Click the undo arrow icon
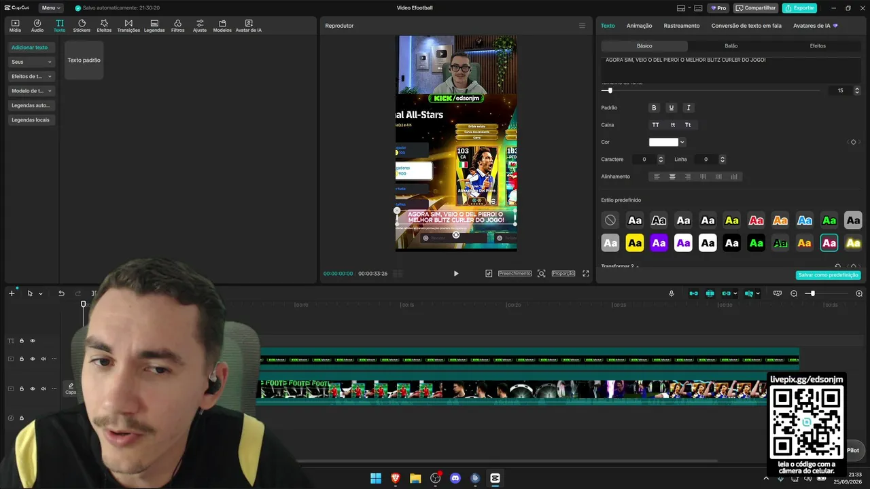Screen dimensions: 870x489 [x=61, y=293]
